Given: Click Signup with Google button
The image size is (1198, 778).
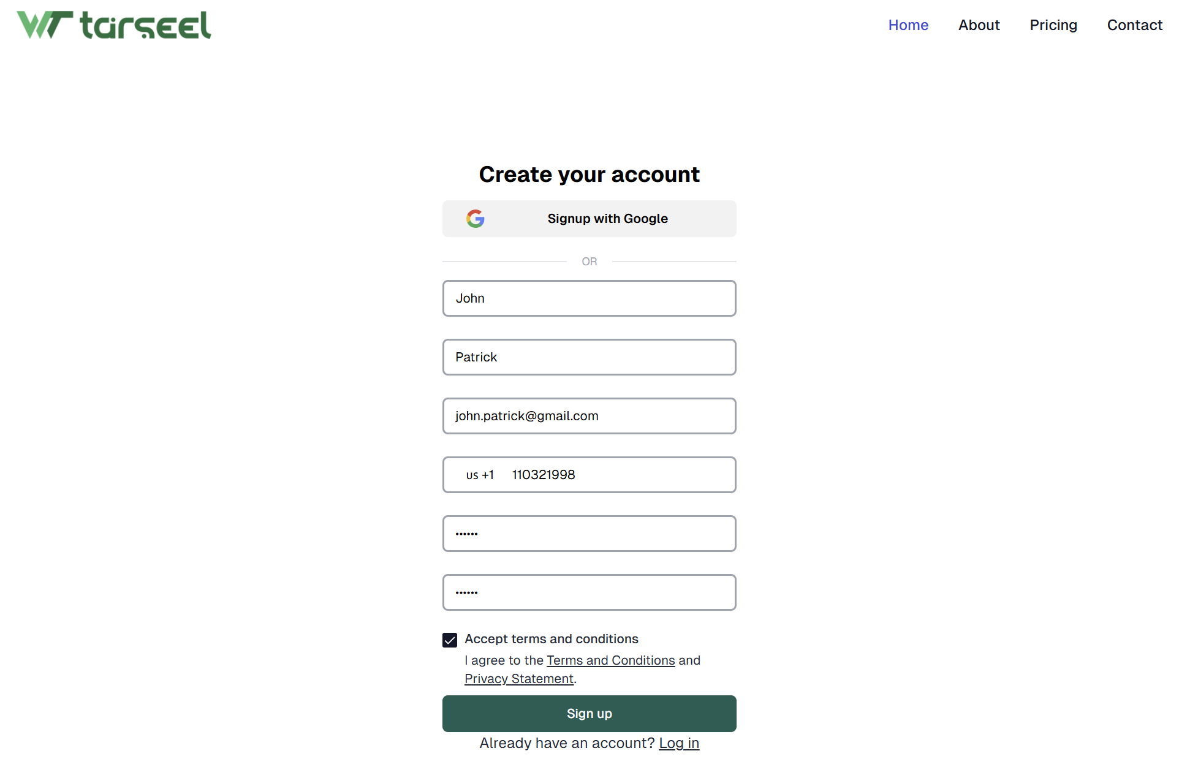Looking at the screenshot, I should [x=590, y=219].
